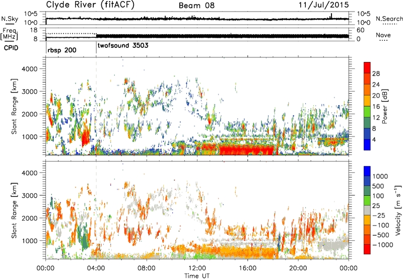The image size is (403, 279).
Task: Select the "12:00" time axis tick label
Action: pyautogui.click(x=197, y=268)
